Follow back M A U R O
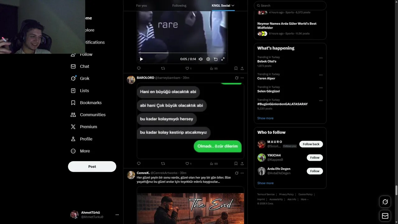 point(311,144)
